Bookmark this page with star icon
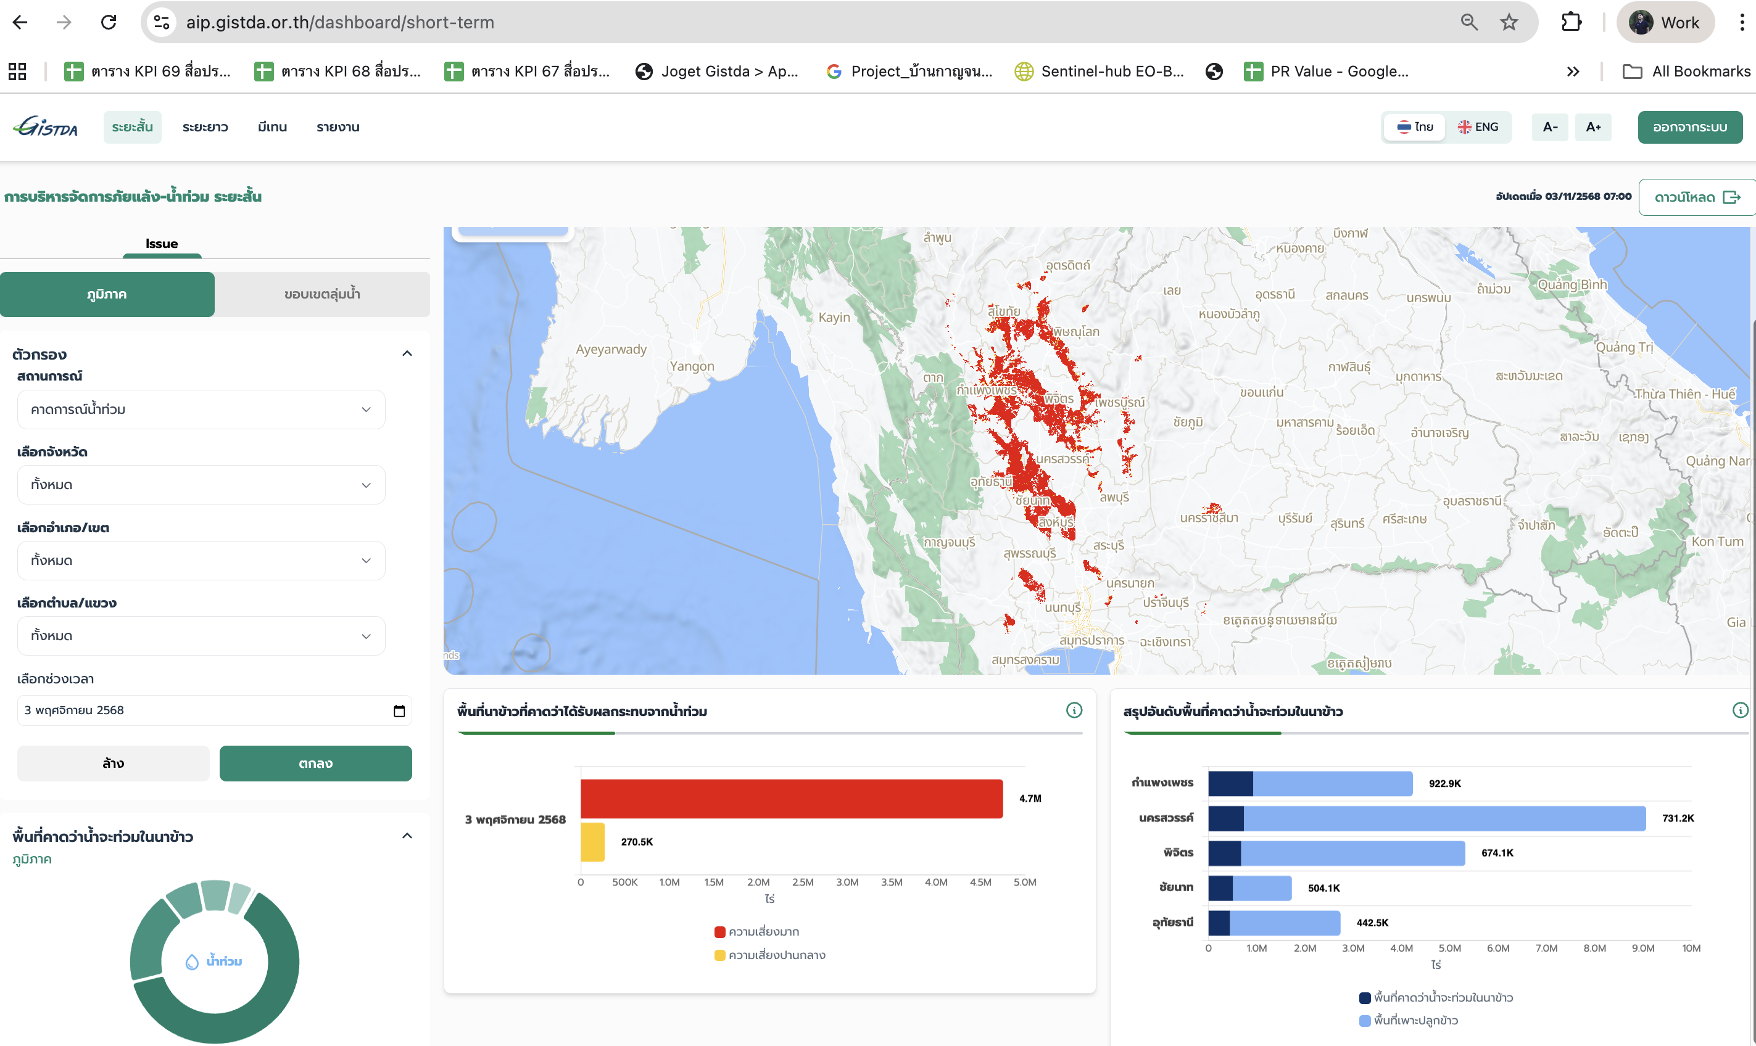This screenshot has width=1756, height=1046. point(1509,23)
